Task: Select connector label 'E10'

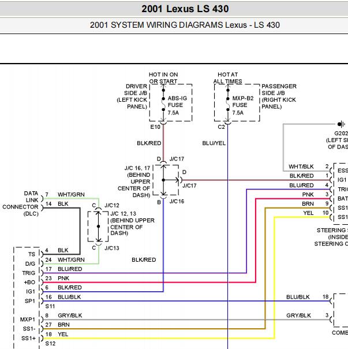Action: (x=155, y=127)
